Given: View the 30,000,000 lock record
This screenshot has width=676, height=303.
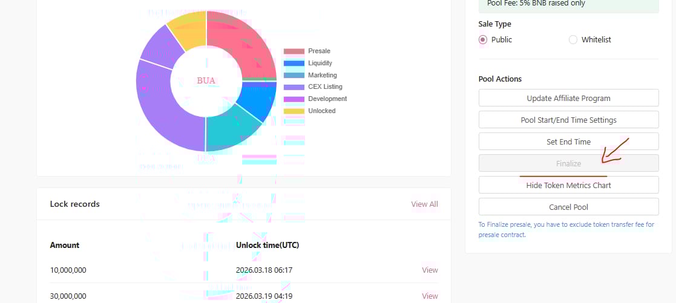Looking at the screenshot, I should [x=430, y=296].
